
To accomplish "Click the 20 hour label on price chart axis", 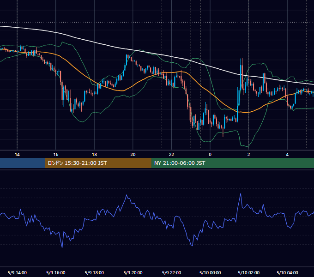I will [x=133, y=155].
